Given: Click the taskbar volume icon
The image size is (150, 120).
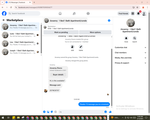Looking at the screenshot, I should coord(131,118).
